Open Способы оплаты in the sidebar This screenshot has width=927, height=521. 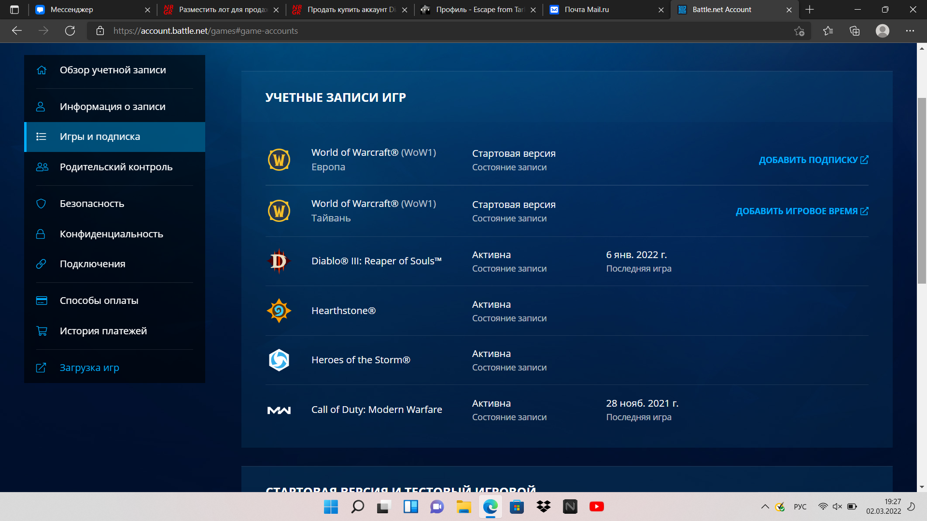(99, 301)
